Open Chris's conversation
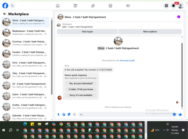Viewport: 188px width, 139px height. pyautogui.click(x=25, y=64)
